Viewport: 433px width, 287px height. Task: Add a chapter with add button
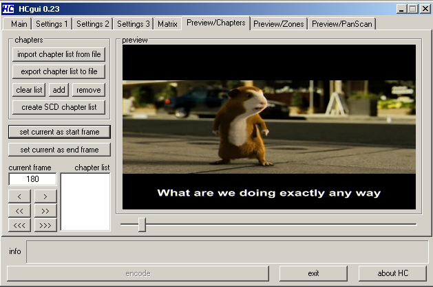pyautogui.click(x=59, y=90)
